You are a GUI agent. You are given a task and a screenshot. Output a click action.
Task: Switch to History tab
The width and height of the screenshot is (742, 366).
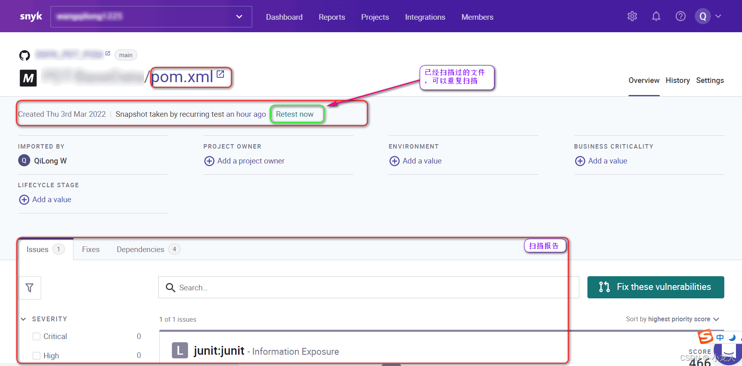(x=677, y=81)
